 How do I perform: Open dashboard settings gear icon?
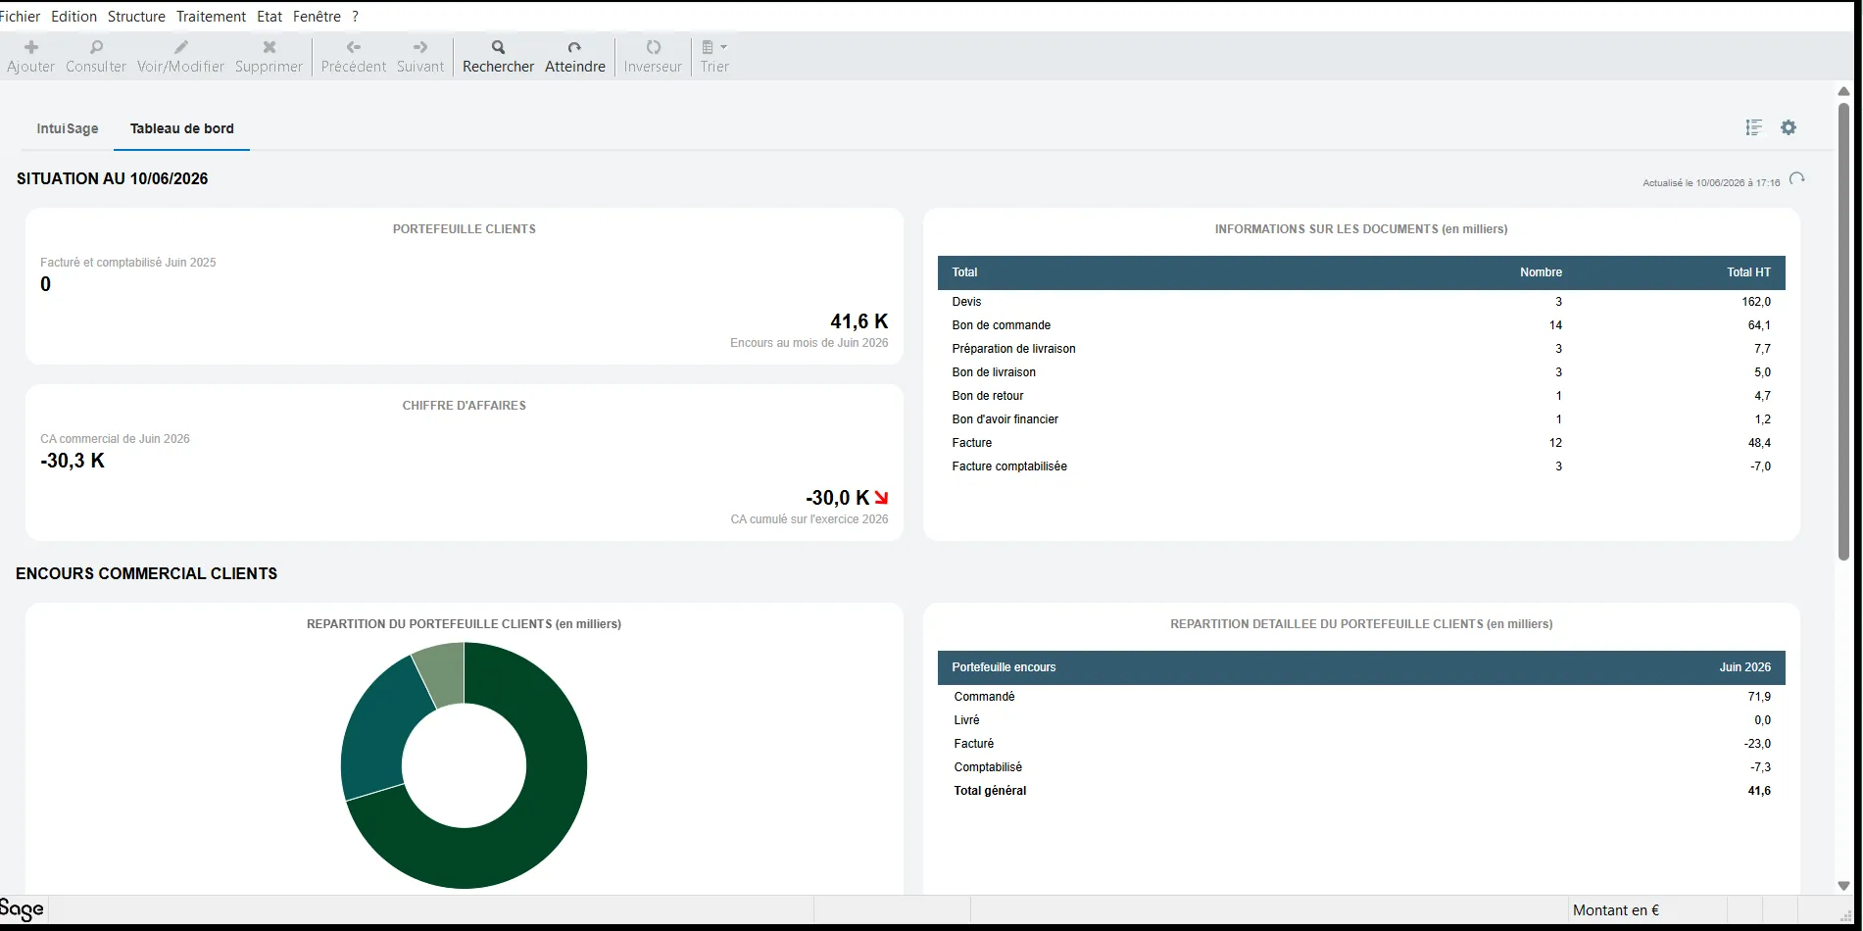(1789, 127)
